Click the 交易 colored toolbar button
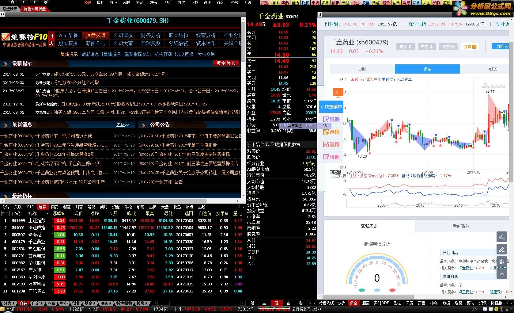 click(265, 2)
